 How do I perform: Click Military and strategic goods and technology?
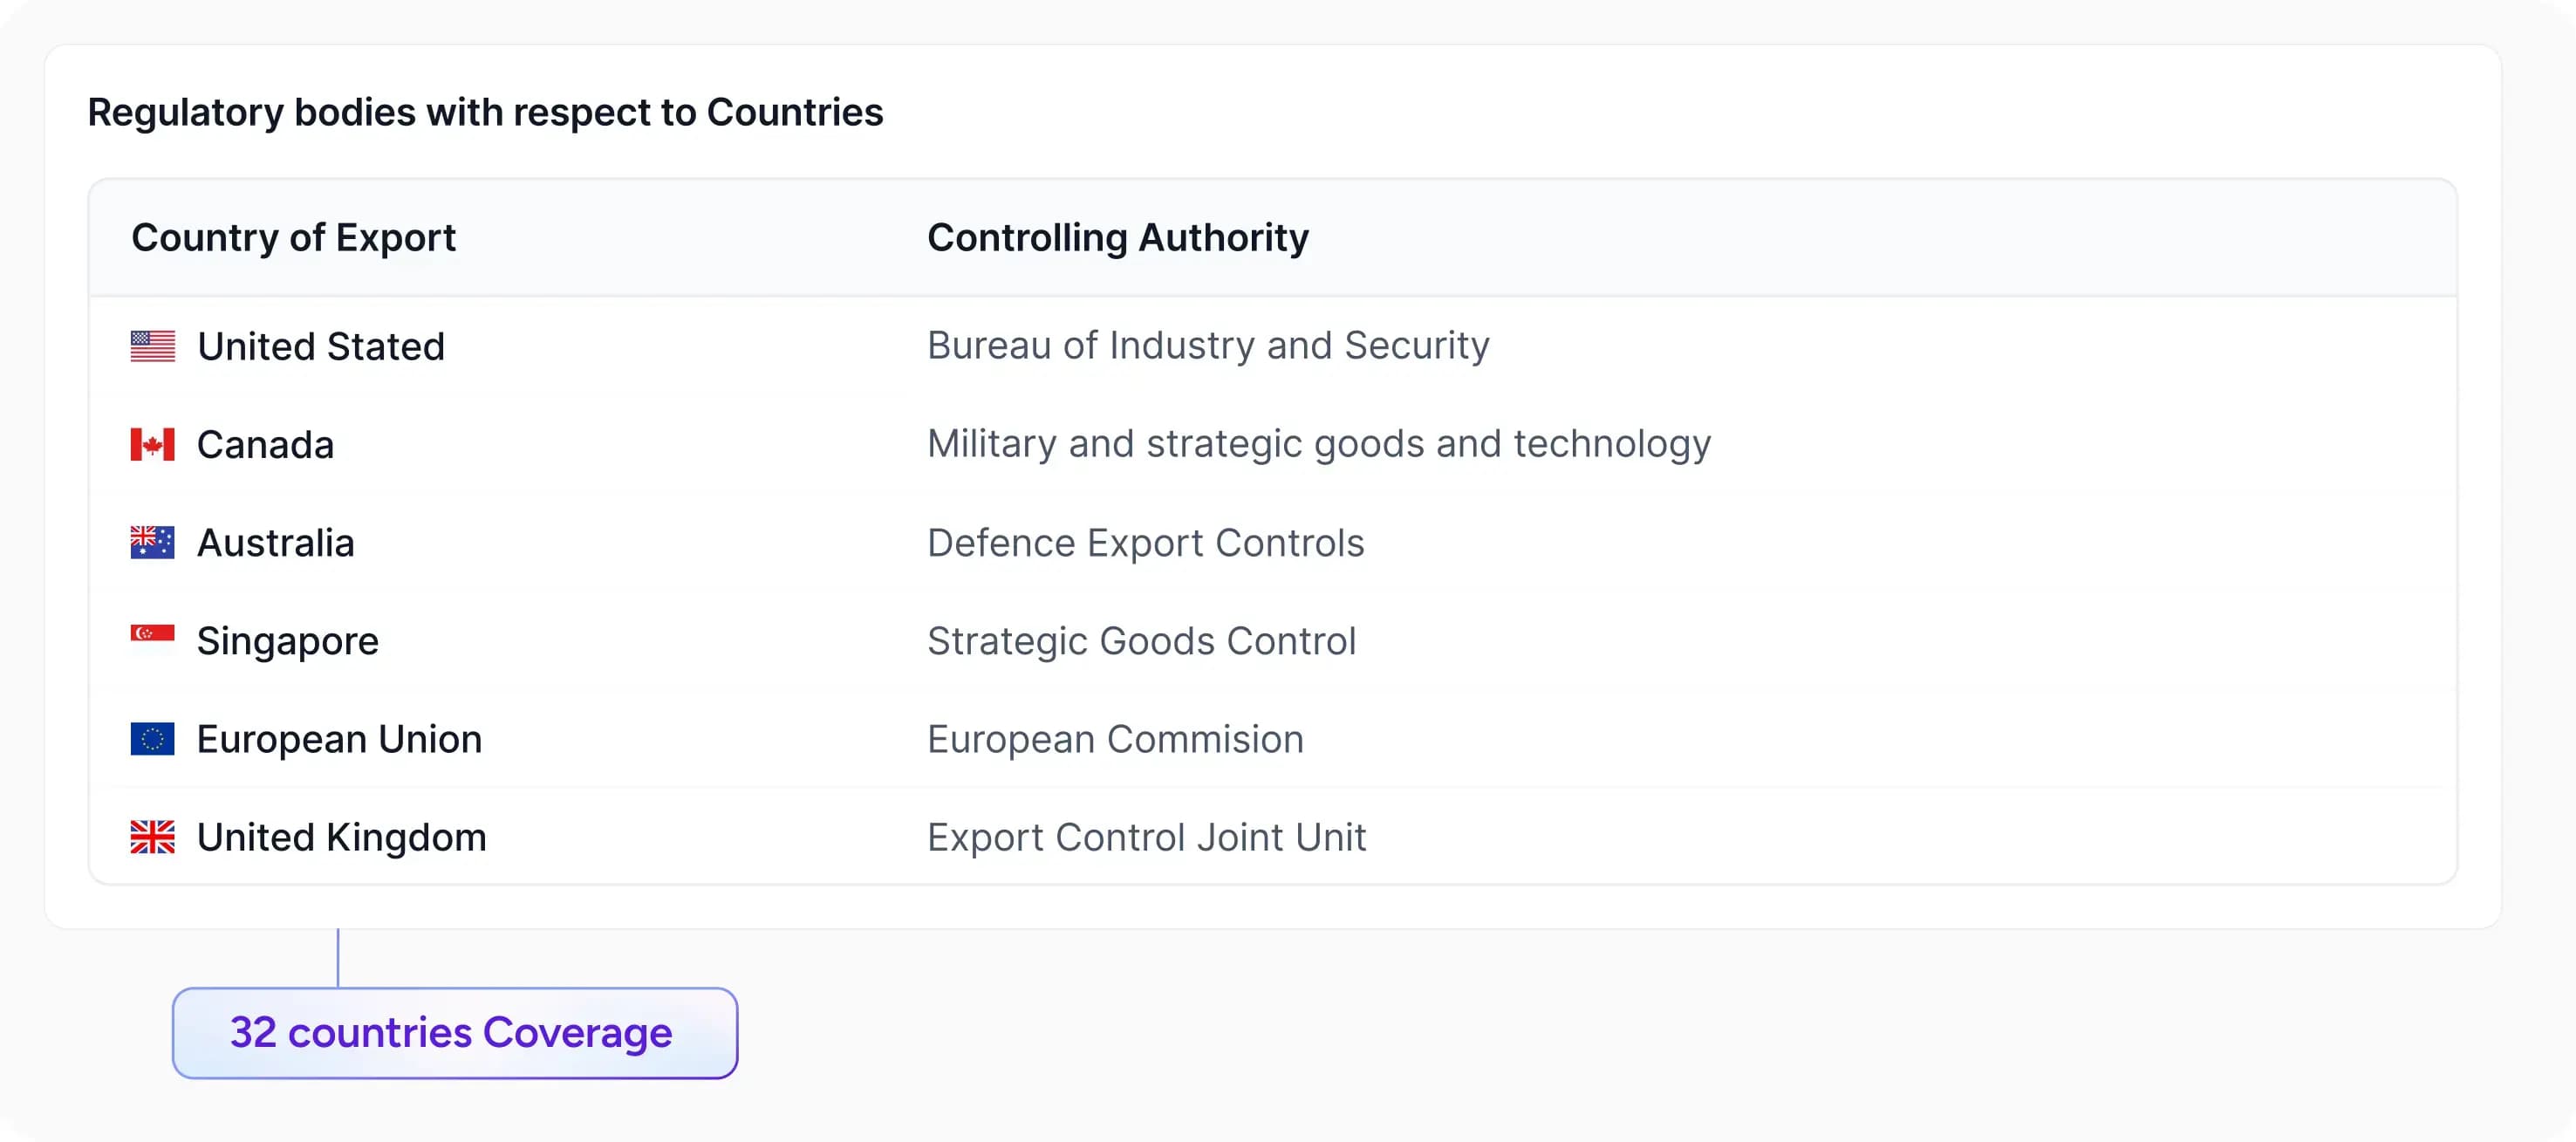tap(1318, 444)
